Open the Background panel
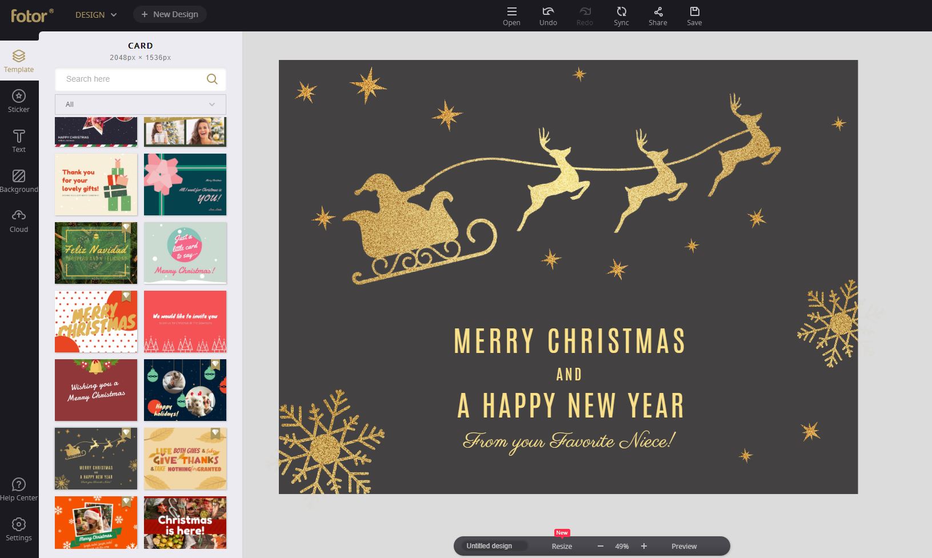 [x=19, y=180]
